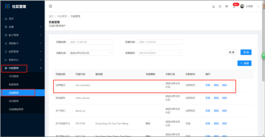Screen dimensions: 265x137
Task: Open 相册管理 submenu item
Action: pos(22,84)
